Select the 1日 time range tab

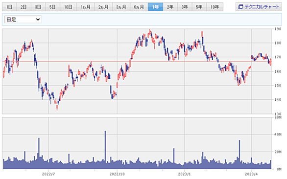coord(9,7)
